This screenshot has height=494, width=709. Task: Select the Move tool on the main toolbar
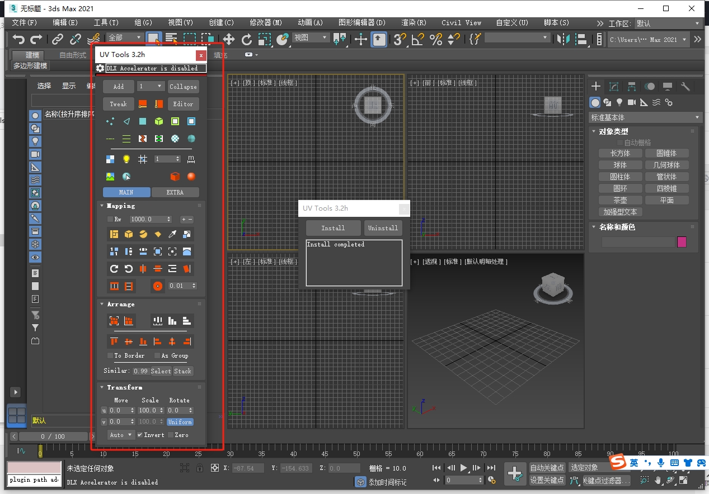[x=229, y=40]
